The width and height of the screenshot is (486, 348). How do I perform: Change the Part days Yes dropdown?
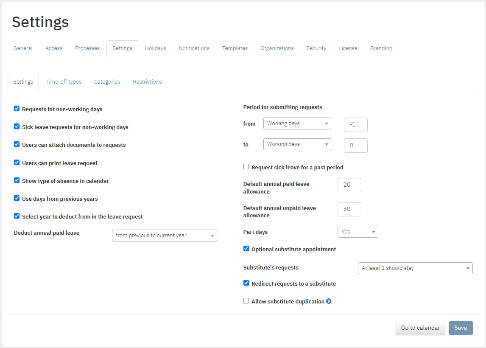pos(358,232)
